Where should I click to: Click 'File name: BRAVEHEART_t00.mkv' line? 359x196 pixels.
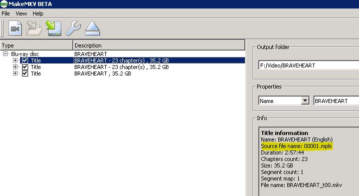pyautogui.click(x=301, y=185)
